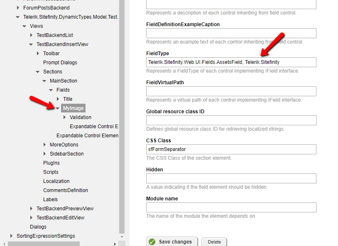Click the Save changes button
This screenshot has width=338, height=246.
click(172, 242)
